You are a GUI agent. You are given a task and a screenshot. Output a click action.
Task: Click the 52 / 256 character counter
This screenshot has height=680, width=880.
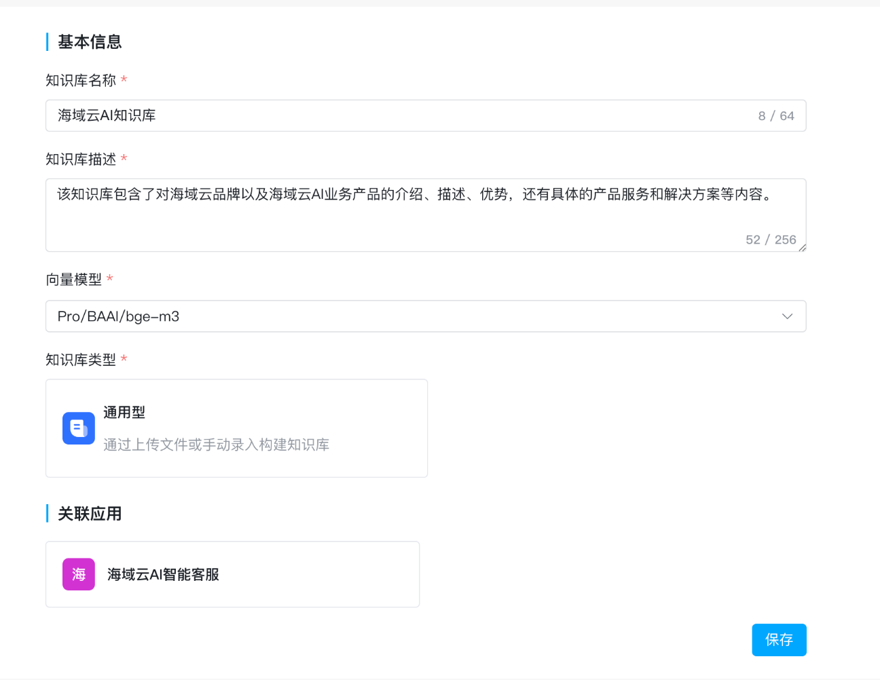click(x=771, y=240)
